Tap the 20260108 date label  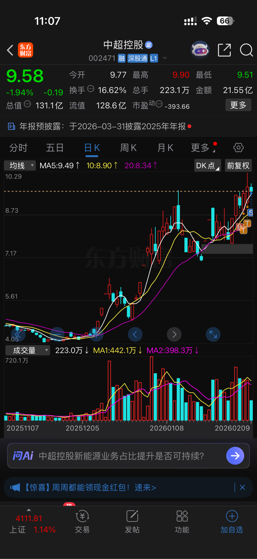167,428
